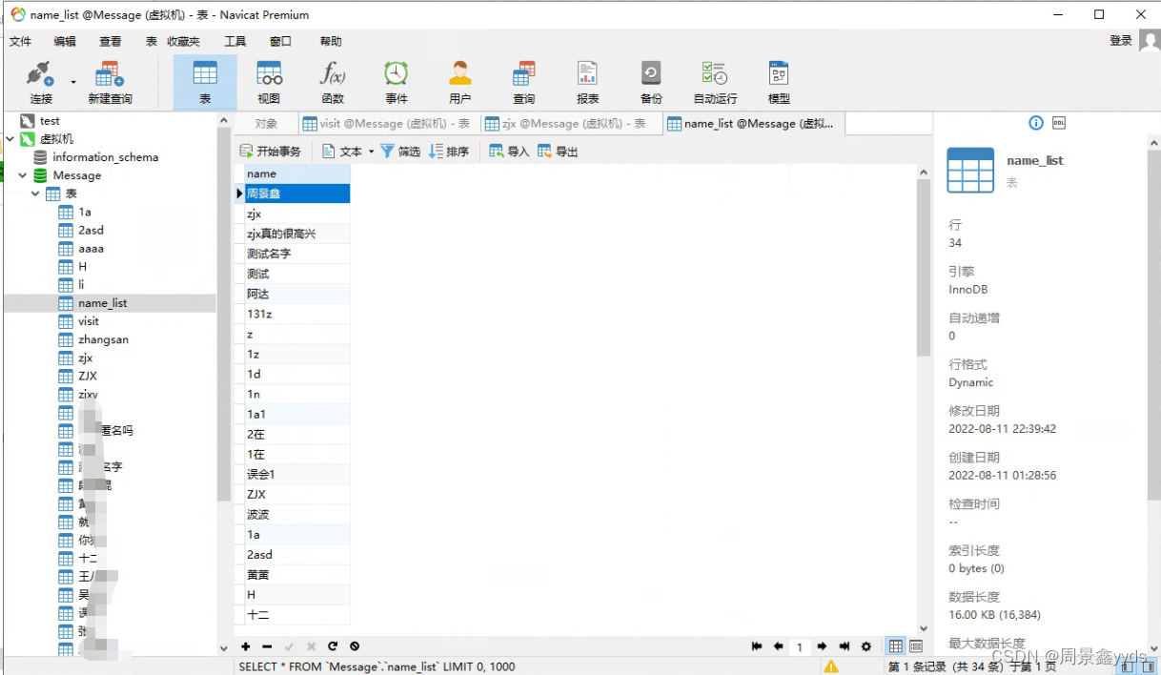Click the name column header
The image size is (1161, 675).
click(297, 174)
